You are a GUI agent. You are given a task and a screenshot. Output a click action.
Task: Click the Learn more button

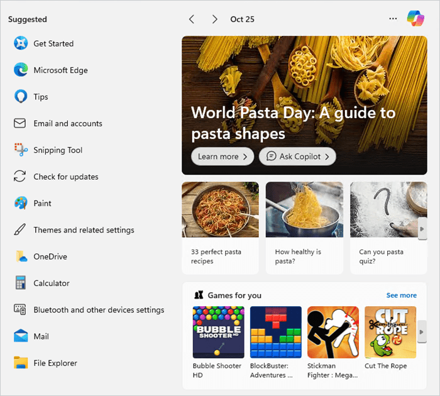click(x=223, y=157)
